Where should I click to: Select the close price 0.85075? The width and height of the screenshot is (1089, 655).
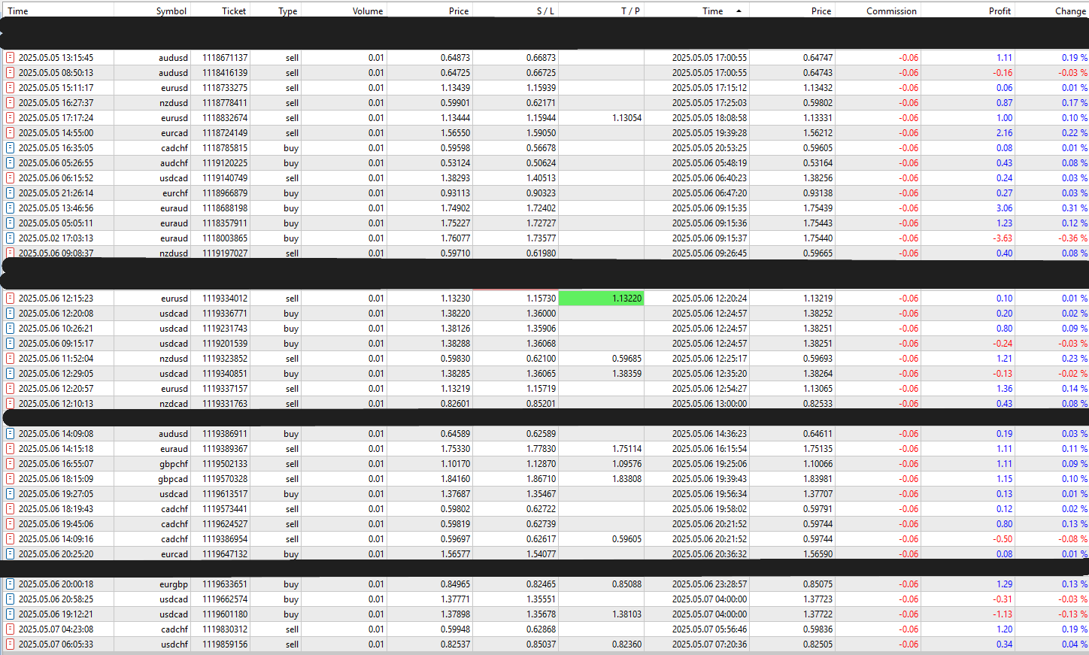817,584
